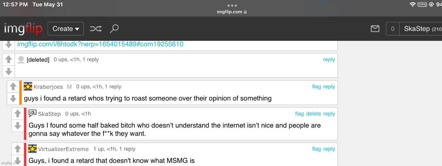Reply to the VirtualizerExtreme comment
442x166 pixels.
point(329,149)
